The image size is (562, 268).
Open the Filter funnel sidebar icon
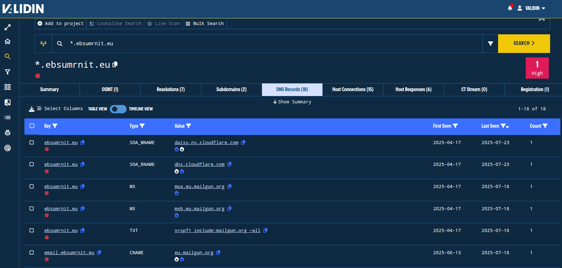tap(7, 72)
